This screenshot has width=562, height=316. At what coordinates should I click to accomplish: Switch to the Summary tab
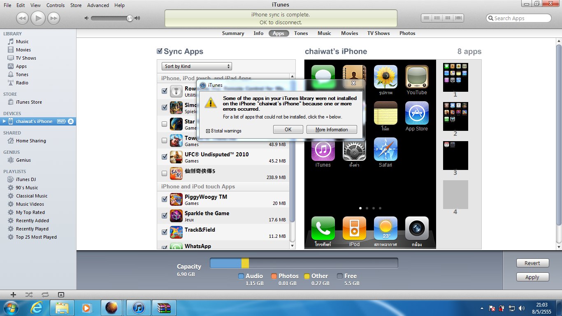click(x=233, y=33)
